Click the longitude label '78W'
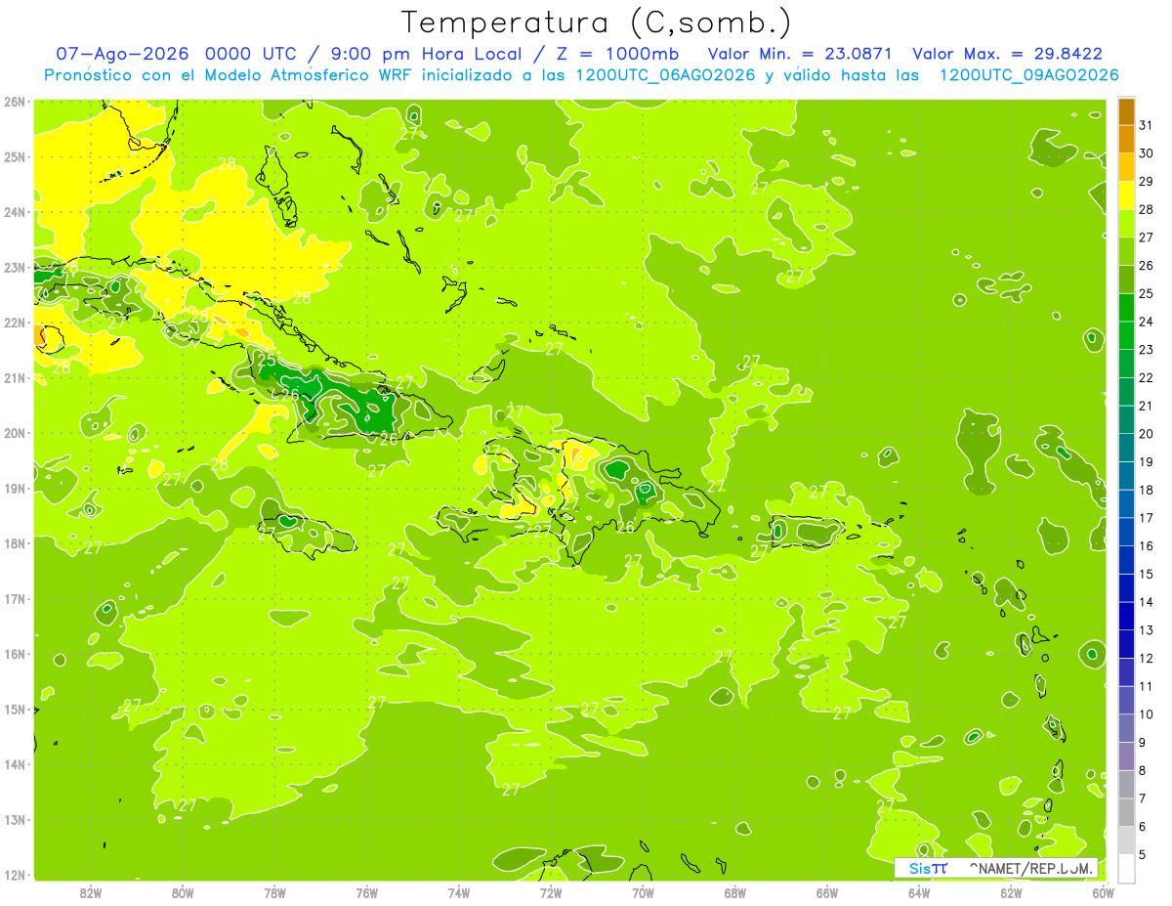This screenshot has width=1172, height=906. coord(274,893)
